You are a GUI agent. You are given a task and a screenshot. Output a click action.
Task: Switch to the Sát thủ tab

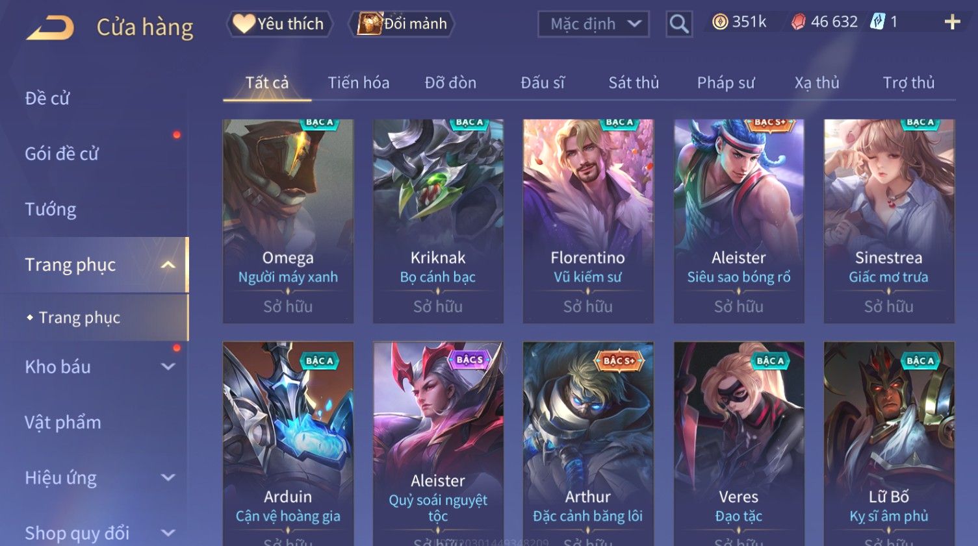634,82
